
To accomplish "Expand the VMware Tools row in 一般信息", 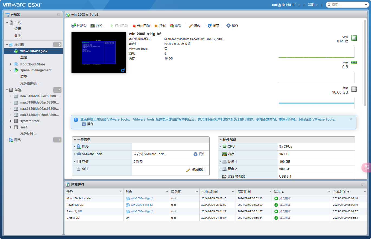I will click(74, 154).
